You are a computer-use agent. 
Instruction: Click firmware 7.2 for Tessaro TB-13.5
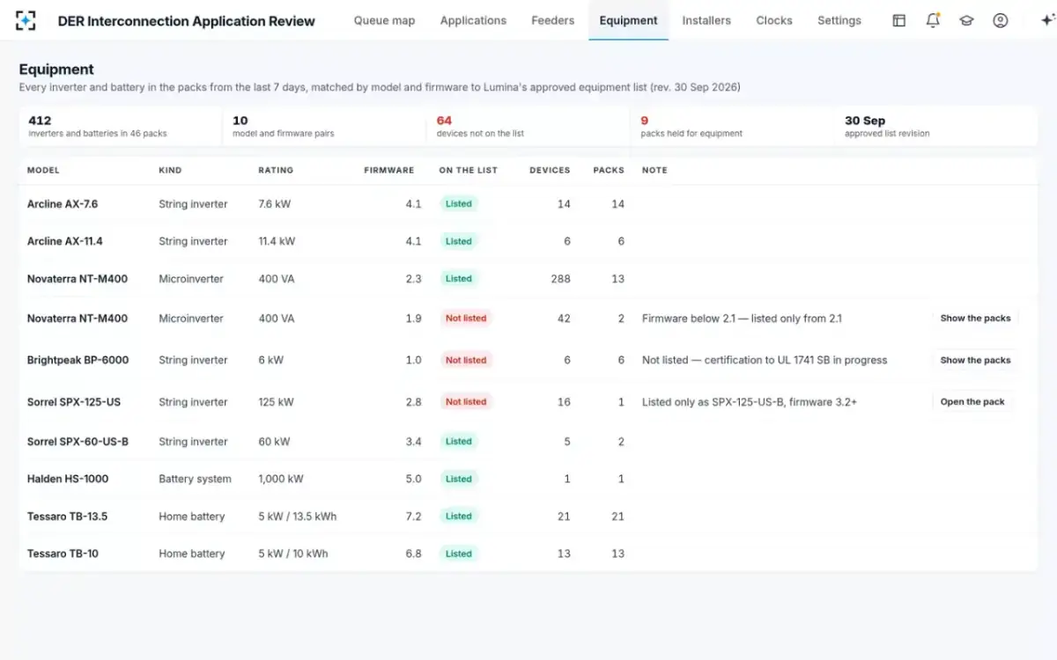pos(413,517)
